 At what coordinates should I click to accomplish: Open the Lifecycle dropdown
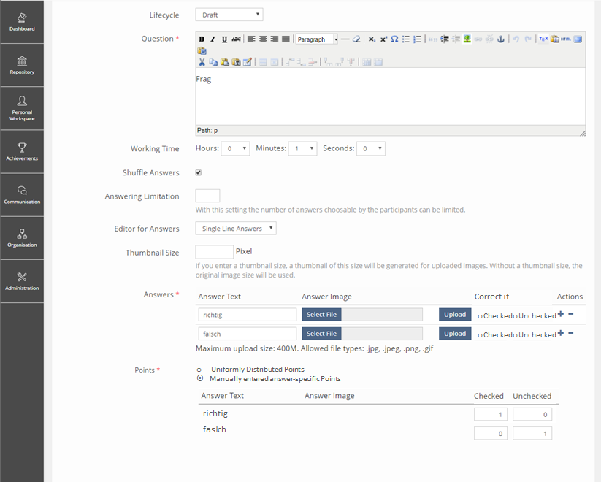[229, 15]
